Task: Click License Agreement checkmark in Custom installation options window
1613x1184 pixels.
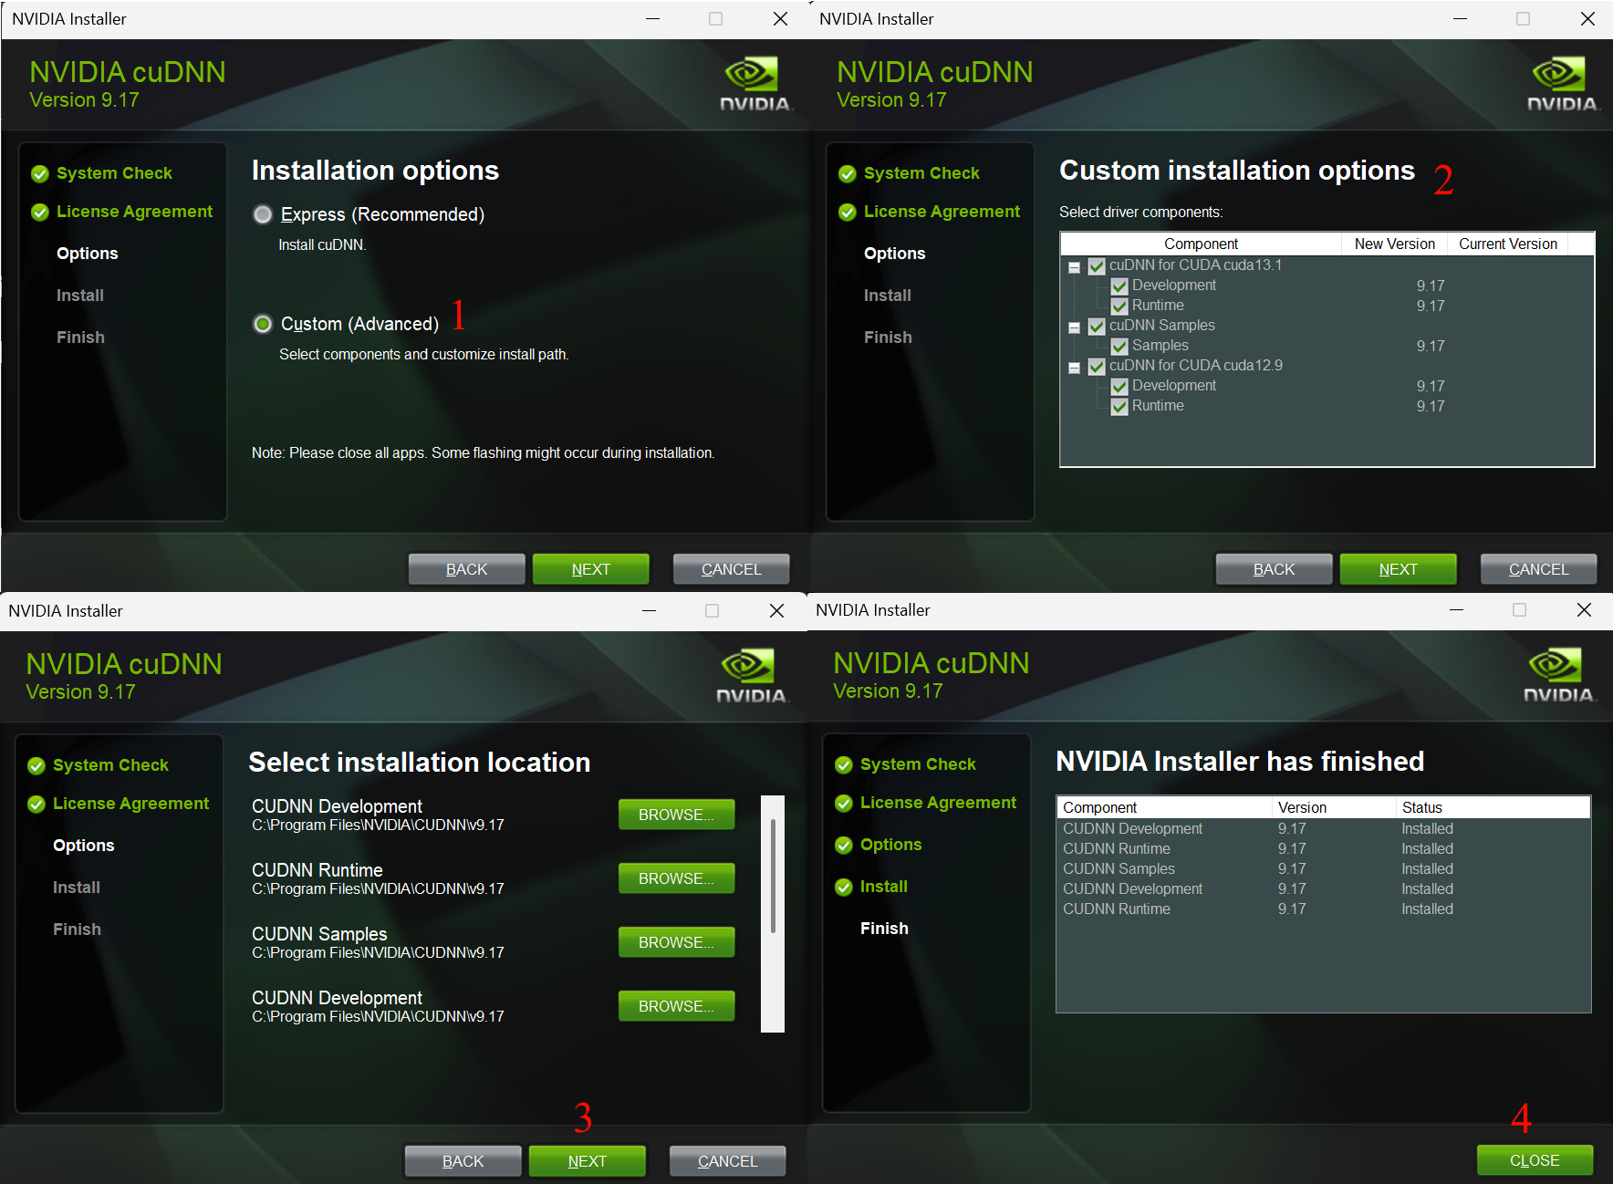Action: 848,213
